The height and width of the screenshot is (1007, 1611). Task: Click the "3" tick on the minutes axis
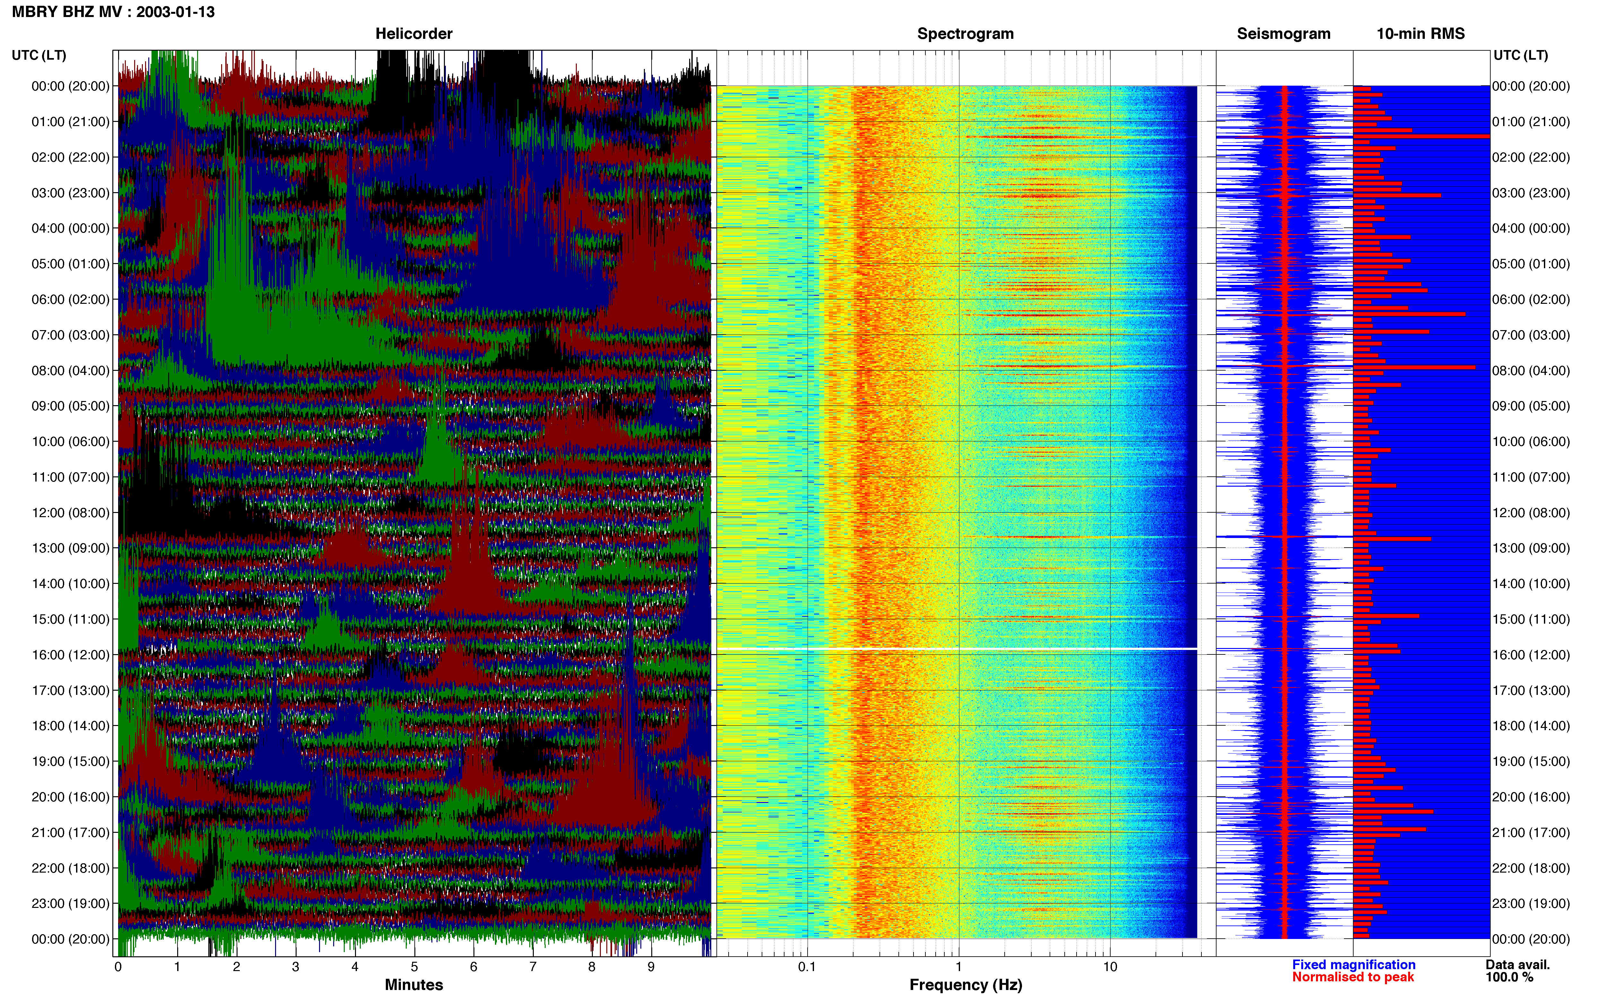coord(296,967)
